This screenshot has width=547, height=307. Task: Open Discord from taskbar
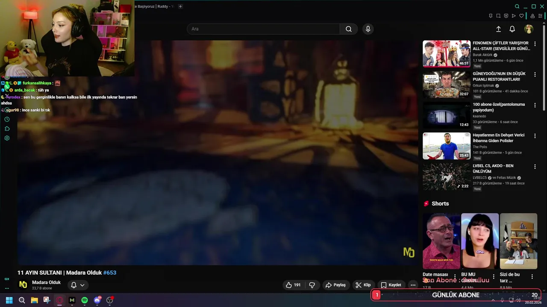[97, 300]
